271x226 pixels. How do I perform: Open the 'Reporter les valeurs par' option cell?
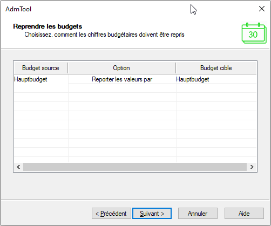[x=122, y=79]
